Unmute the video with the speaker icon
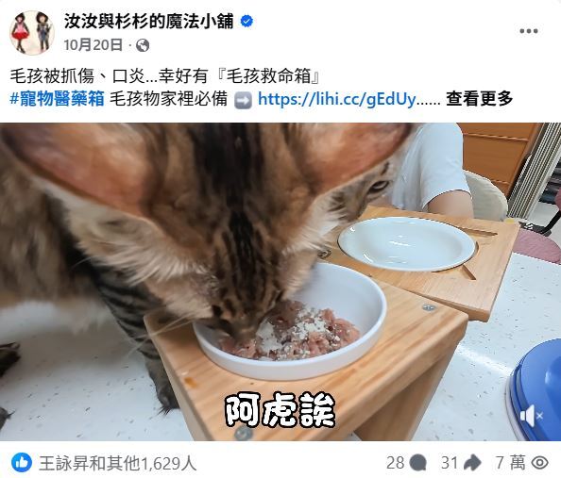This screenshot has width=561, height=478. point(532,416)
